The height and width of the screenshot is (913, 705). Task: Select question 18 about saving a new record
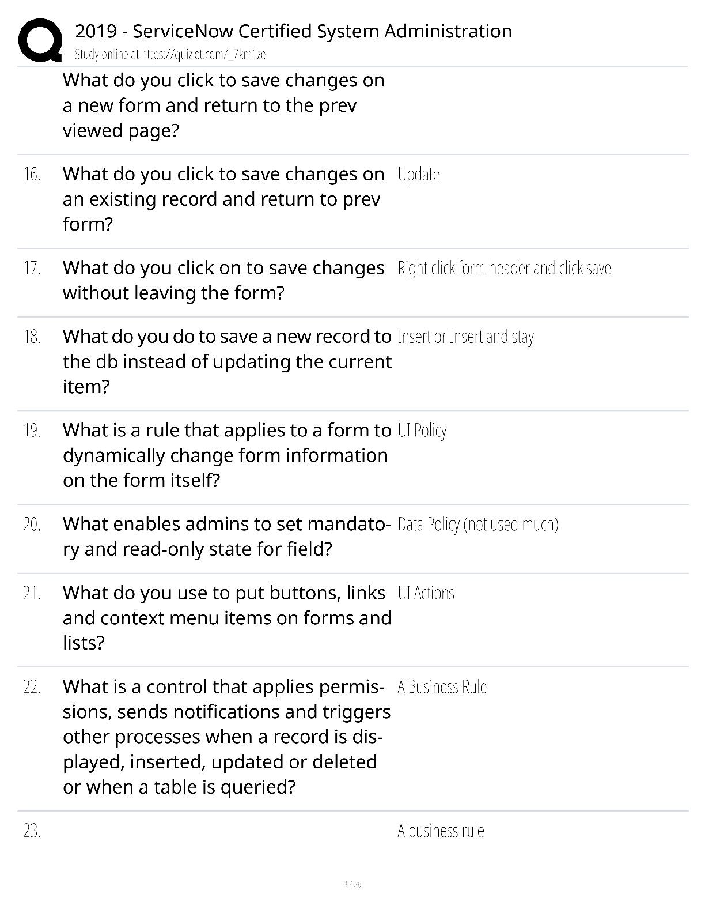228,361
